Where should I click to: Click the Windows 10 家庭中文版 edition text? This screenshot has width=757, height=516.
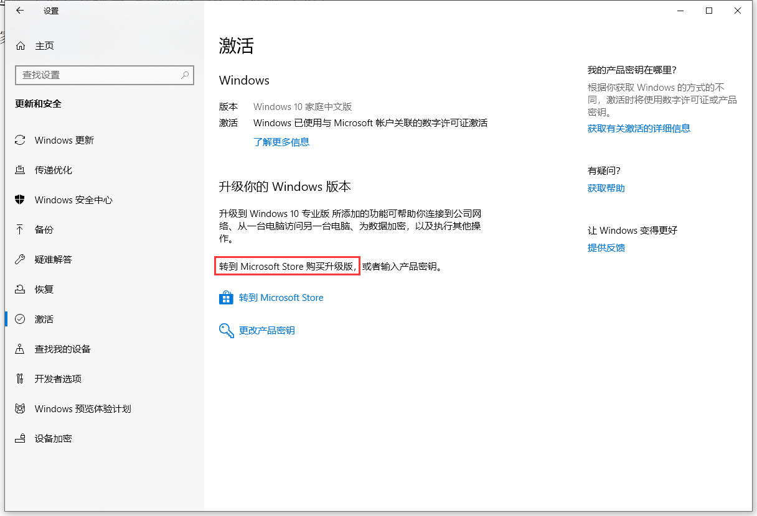(303, 107)
